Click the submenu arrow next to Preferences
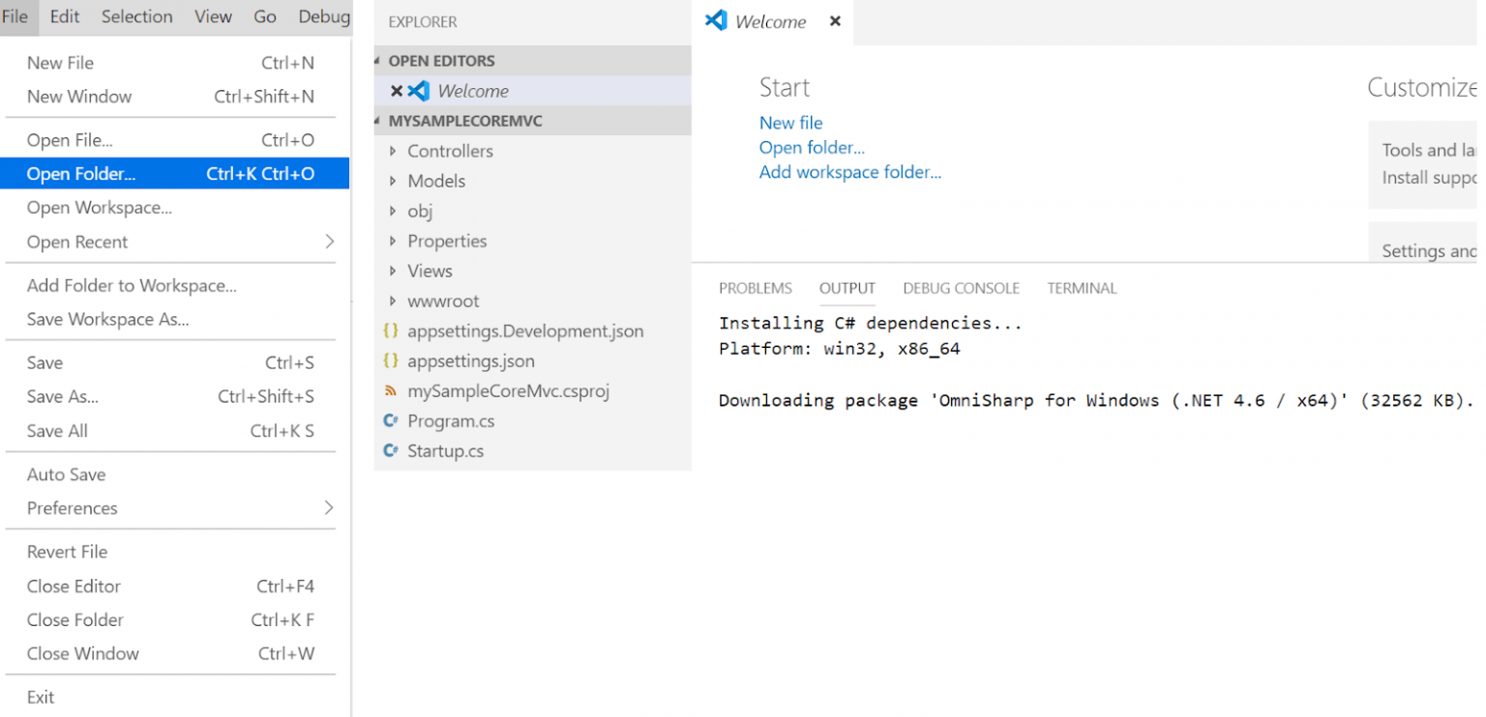The image size is (1486, 717). pyautogui.click(x=329, y=507)
